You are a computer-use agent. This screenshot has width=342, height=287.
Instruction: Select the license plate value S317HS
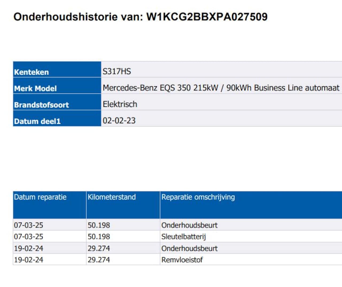[117, 72]
